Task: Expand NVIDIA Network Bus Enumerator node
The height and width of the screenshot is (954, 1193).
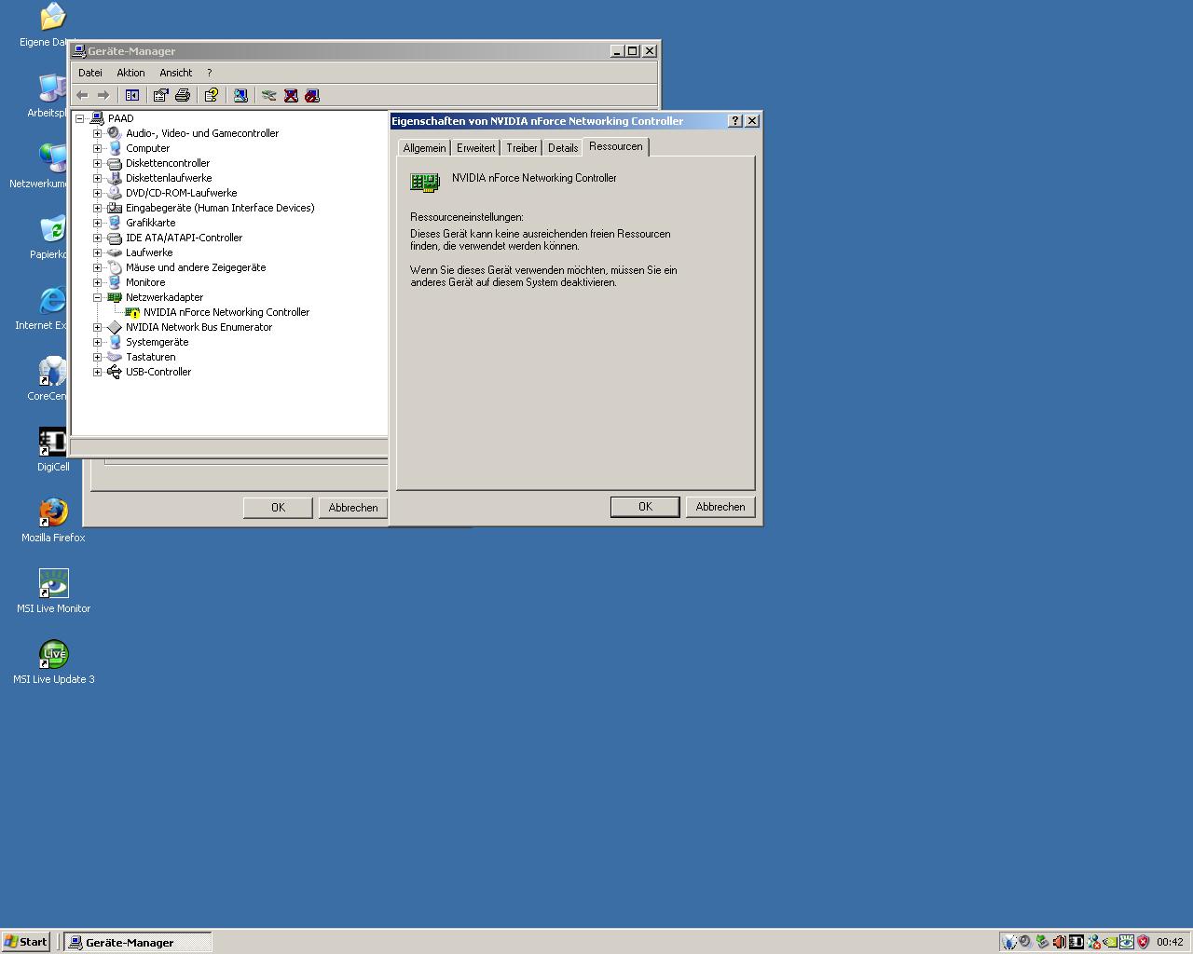Action: coord(97,327)
